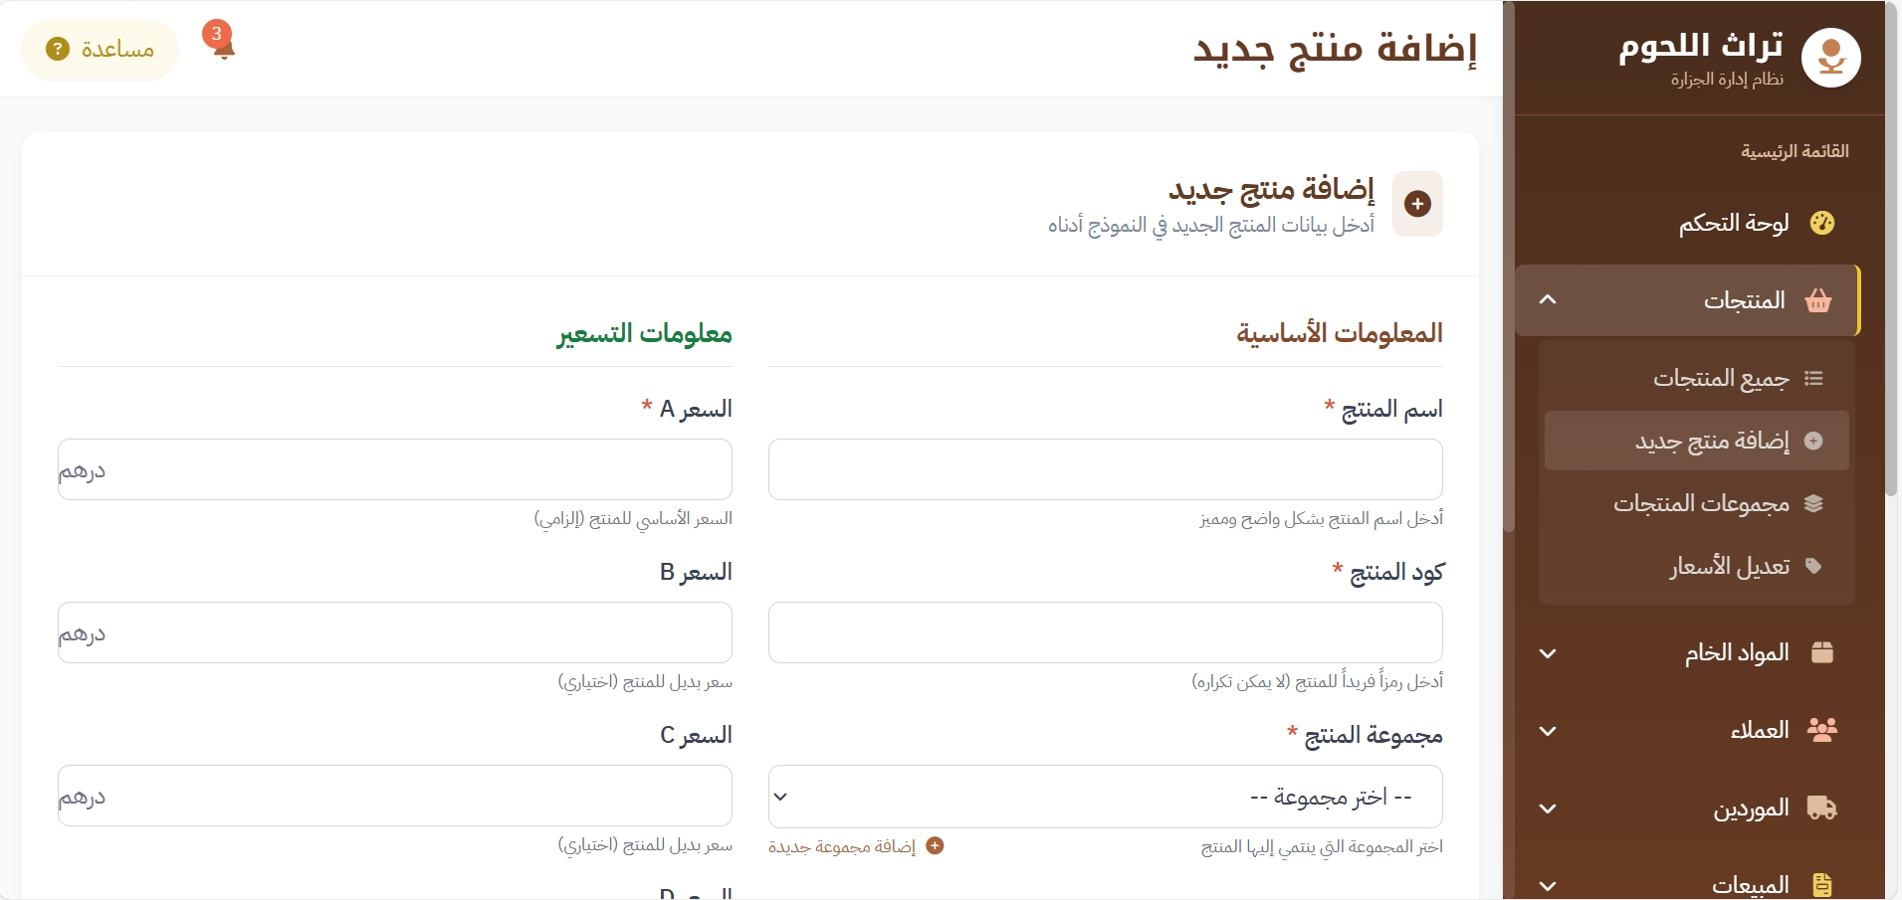
Task: Click the price tag icon for تعديل الأسعار
Action: (1813, 566)
